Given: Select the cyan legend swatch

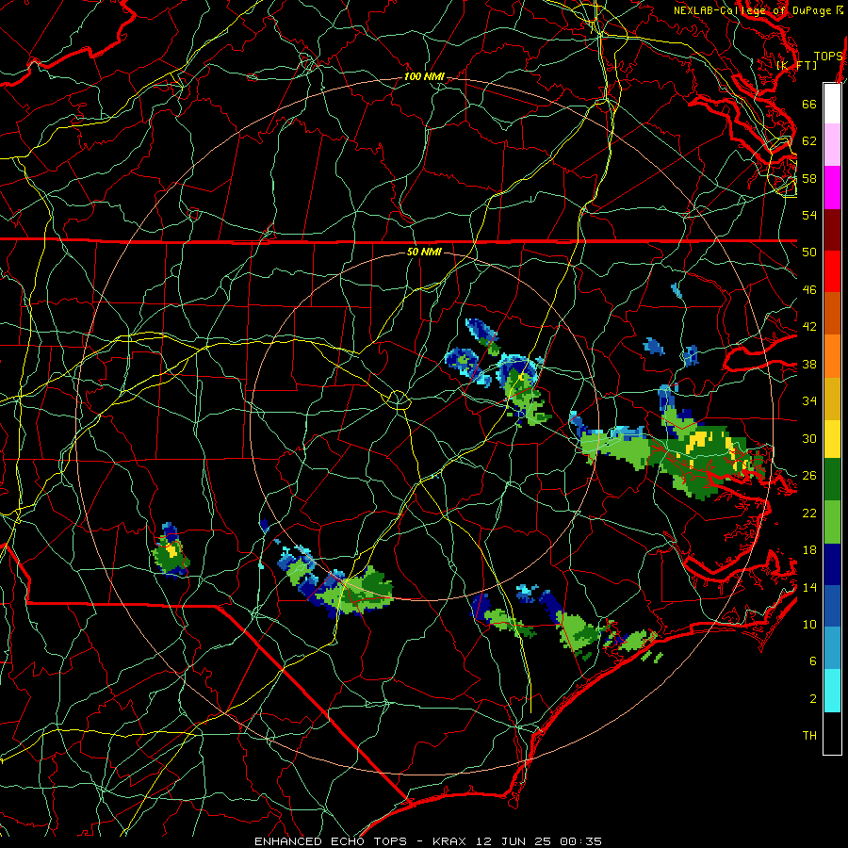Looking at the screenshot, I should [832, 691].
